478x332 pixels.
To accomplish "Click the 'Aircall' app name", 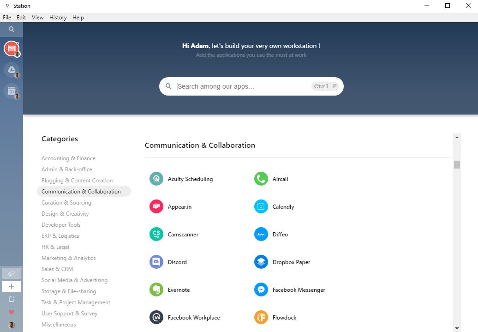I will click(x=280, y=179).
